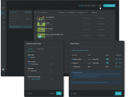Toggle active switch for Dropbox Tellyo

coord(107,59)
